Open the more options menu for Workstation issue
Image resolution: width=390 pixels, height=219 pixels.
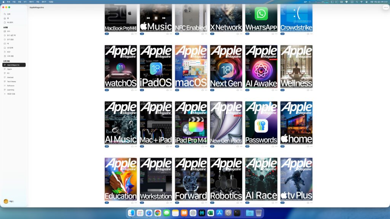click(x=171, y=203)
